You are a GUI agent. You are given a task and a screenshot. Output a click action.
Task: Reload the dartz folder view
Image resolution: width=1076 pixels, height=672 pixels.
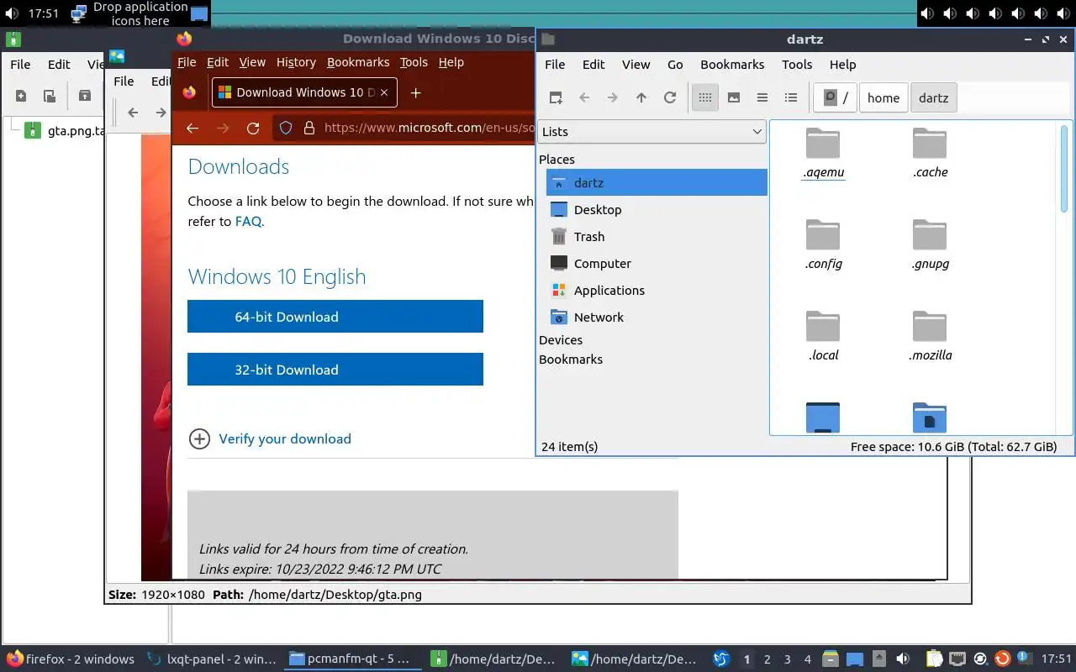[670, 97]
